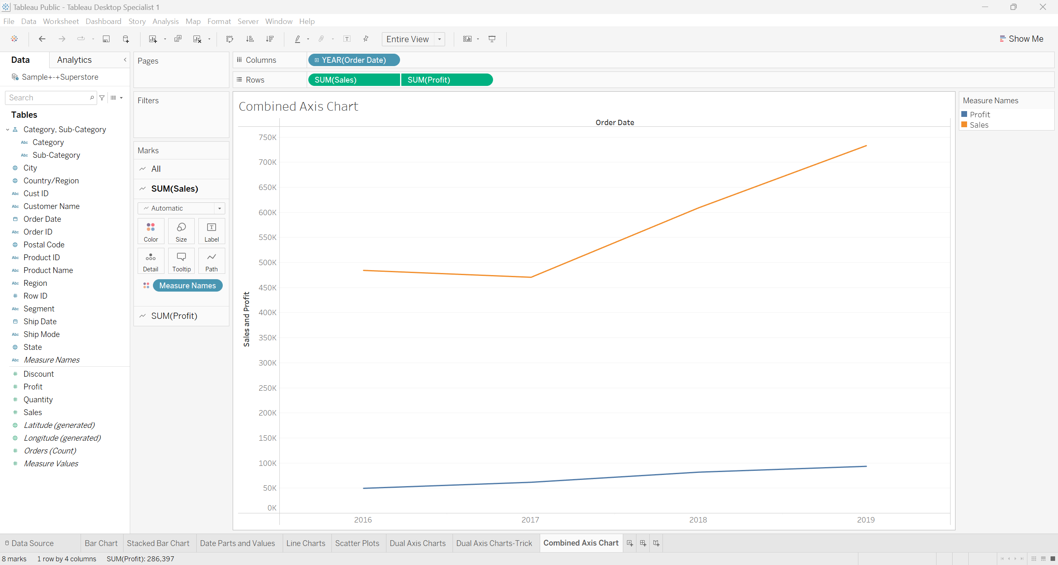Expand the SUM(Profit) marks card
The image size is (1058, 565).
point(174,316)
